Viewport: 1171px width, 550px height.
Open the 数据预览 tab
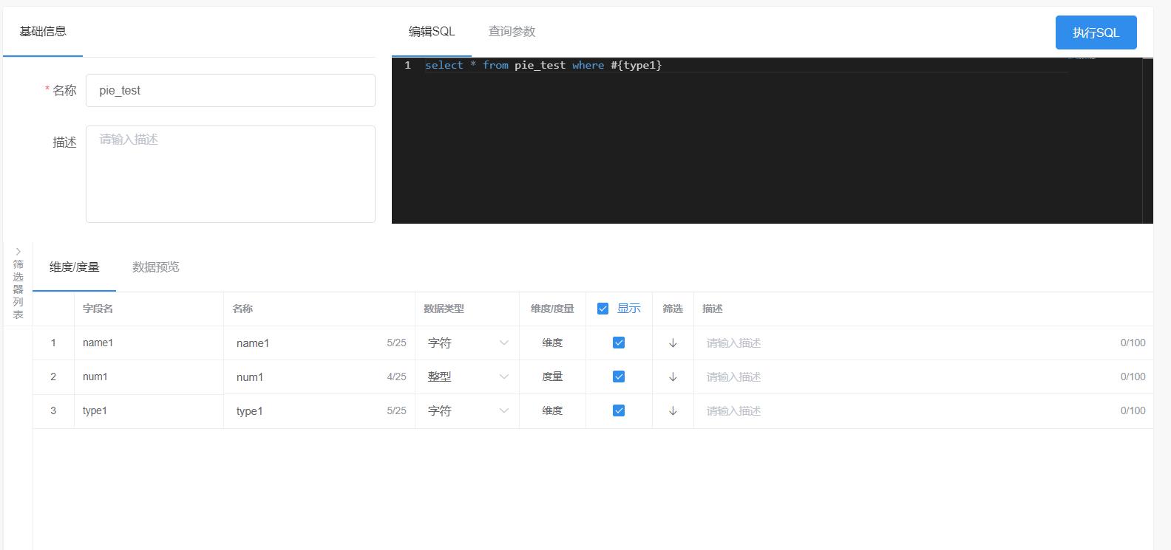pyautogui.click(x=156, y=267)
